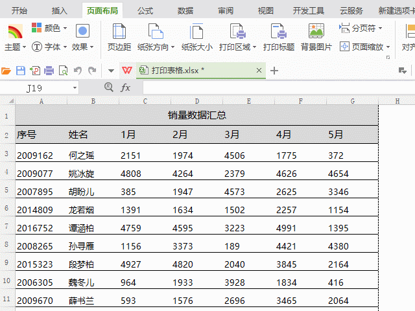Switch to the 数据 ribbon tab
Image resolution: width=415 pixels, height=311 pixels.
point(185,10)
